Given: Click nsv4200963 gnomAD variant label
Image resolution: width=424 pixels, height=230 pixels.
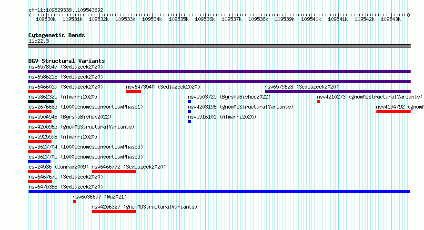Looking at the screenshot, I should click(x=81, y=127).
